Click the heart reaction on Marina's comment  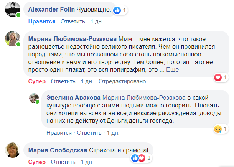tap(218, 78)
